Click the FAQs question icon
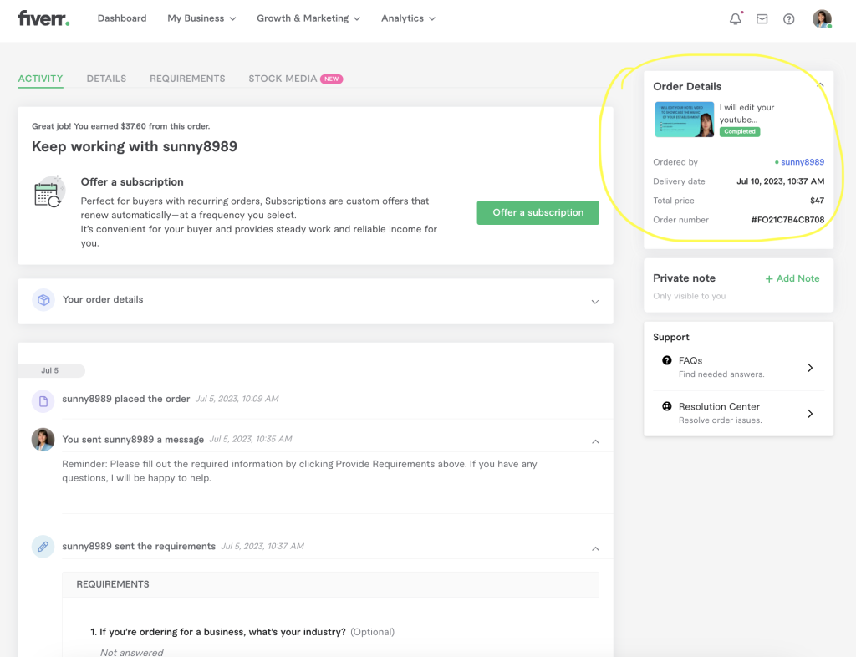This screenshot has height=657, width=856. (x=667, y=361)
